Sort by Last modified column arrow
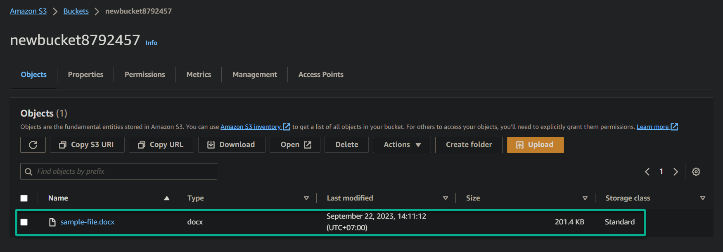This screenshot has width=723, height=252. 446,198
